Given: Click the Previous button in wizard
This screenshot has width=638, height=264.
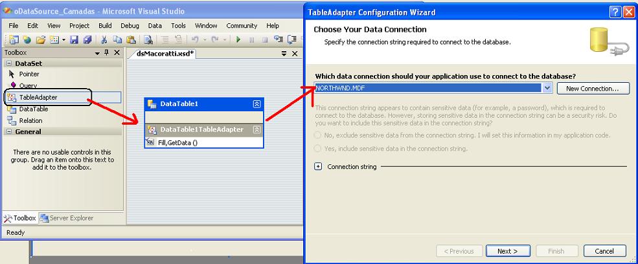Looking at the screenshot, I should tap(459, 251).
